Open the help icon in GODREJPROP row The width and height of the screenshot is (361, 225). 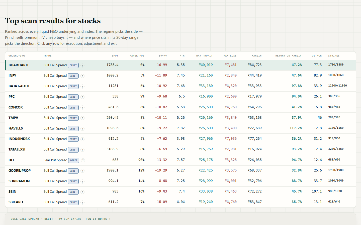click(82, 171)
